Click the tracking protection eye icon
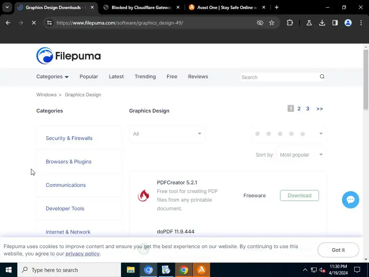The height and width of the screenshot is (277, 369). click(x=260, y=23)
